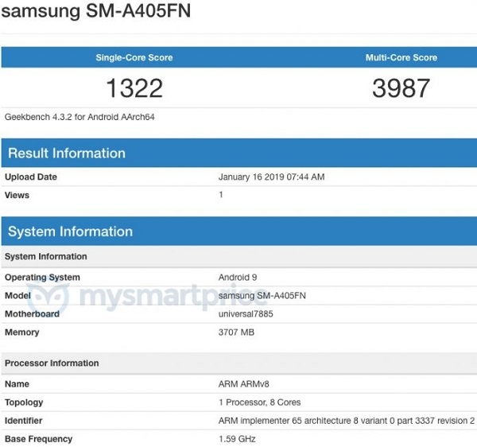Click the 1 Processor, 8 Cores topology value

[259, 402]
